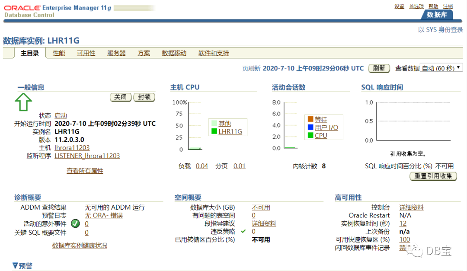Click the 数据库 global tab

click(437, 15)
